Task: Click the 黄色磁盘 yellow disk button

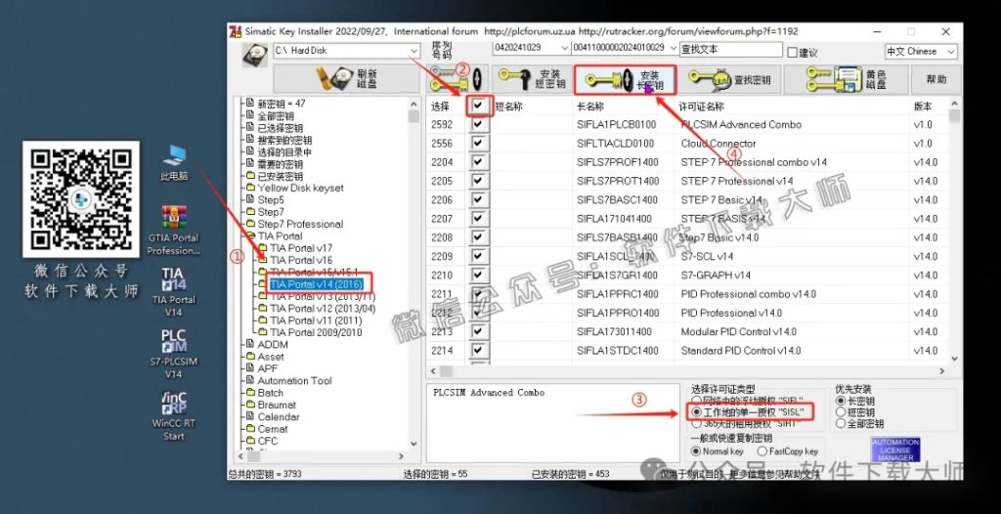Action: click(x=848, y=79)
